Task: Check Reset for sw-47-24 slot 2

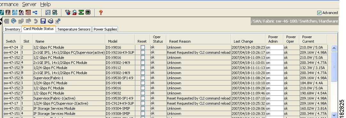Action: [143, 47]
